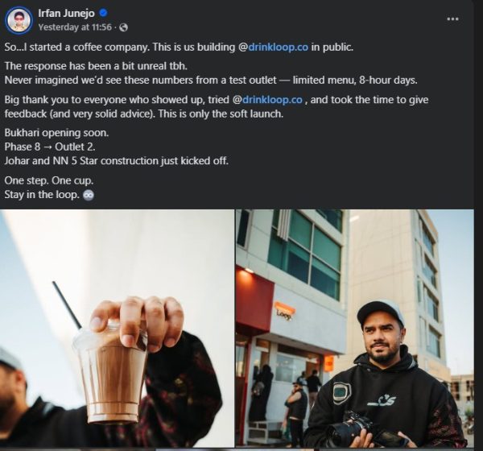Open @drinkloop.co mention after "us building"

(x=273, y=48)
